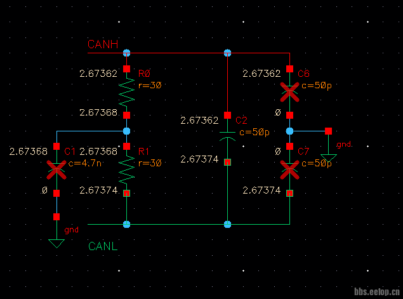
Task: Select the R0 resistor symbol
Action: pyautogui.click(x=127, y=93)
